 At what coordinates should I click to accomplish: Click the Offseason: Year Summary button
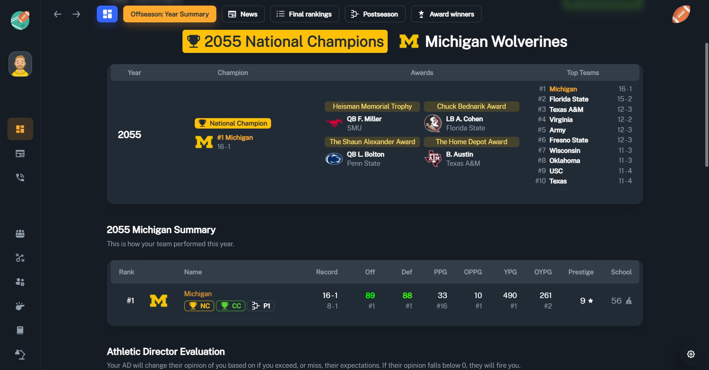[x=169, y=14]
